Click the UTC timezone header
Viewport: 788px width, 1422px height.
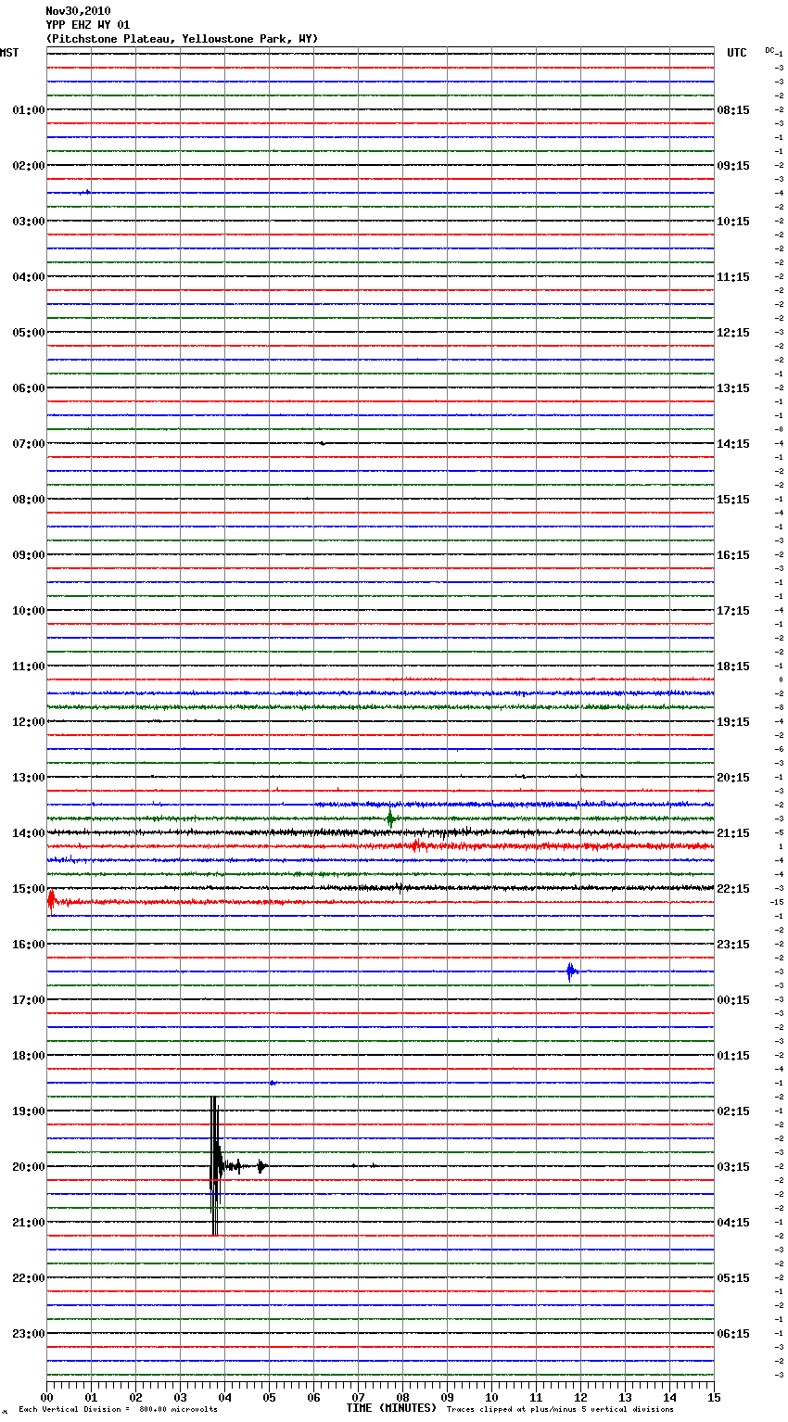736,53
